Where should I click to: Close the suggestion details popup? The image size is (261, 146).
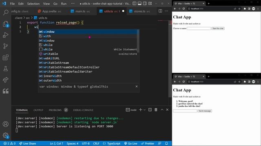137,86
